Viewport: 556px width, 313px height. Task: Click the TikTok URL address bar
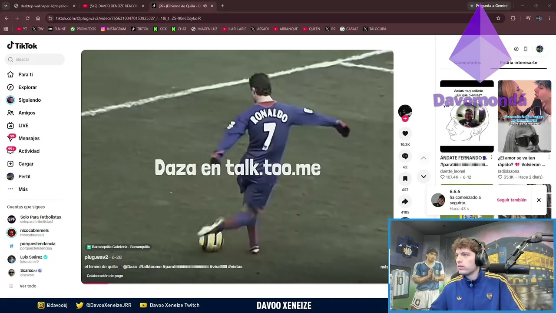[x=269, y=18]
